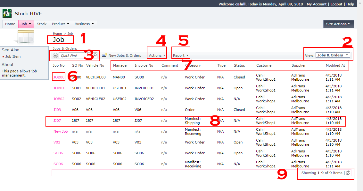
Task: Sort by Supplier column header
Action: point(299,65)
